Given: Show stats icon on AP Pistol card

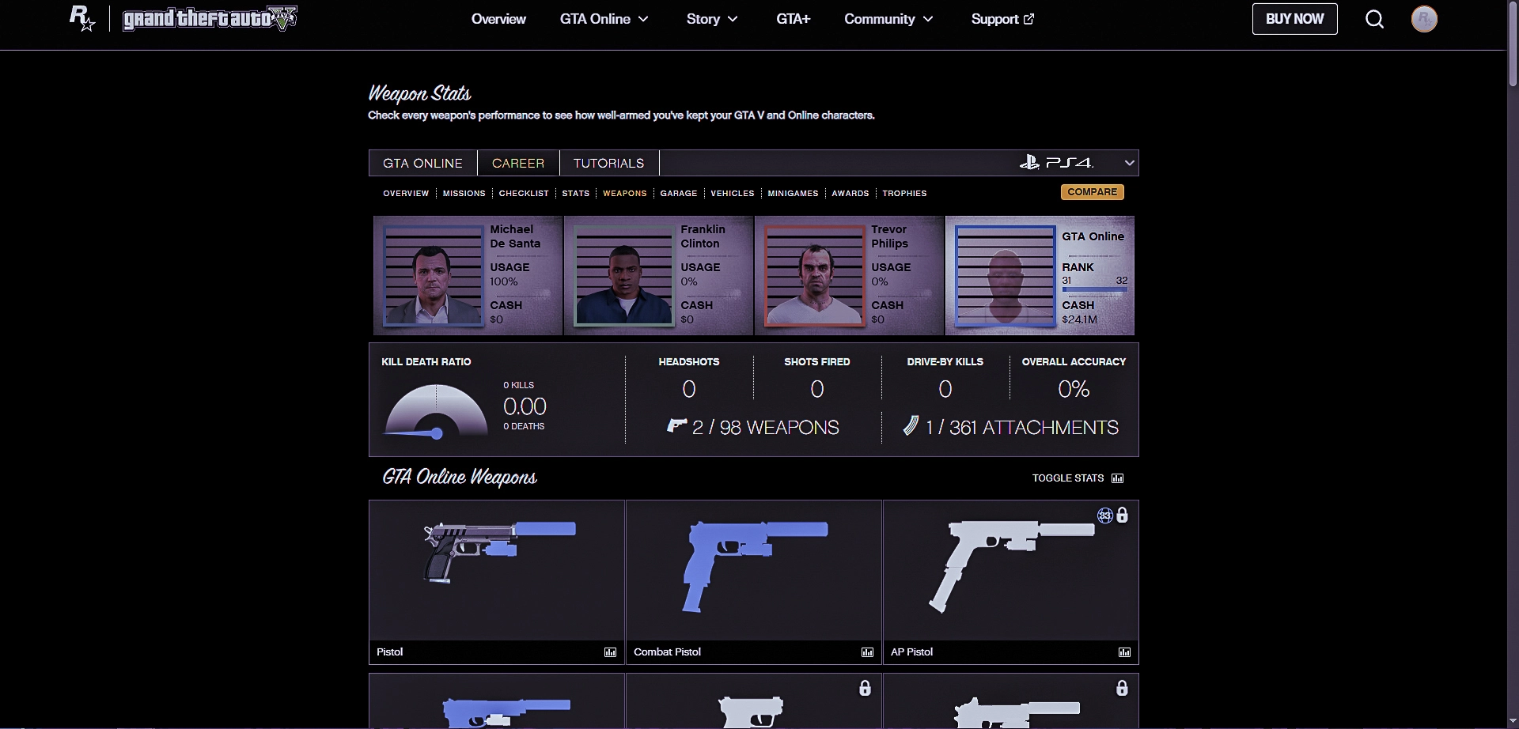Looking at the screenshot, I should (x=1124, y=652).
